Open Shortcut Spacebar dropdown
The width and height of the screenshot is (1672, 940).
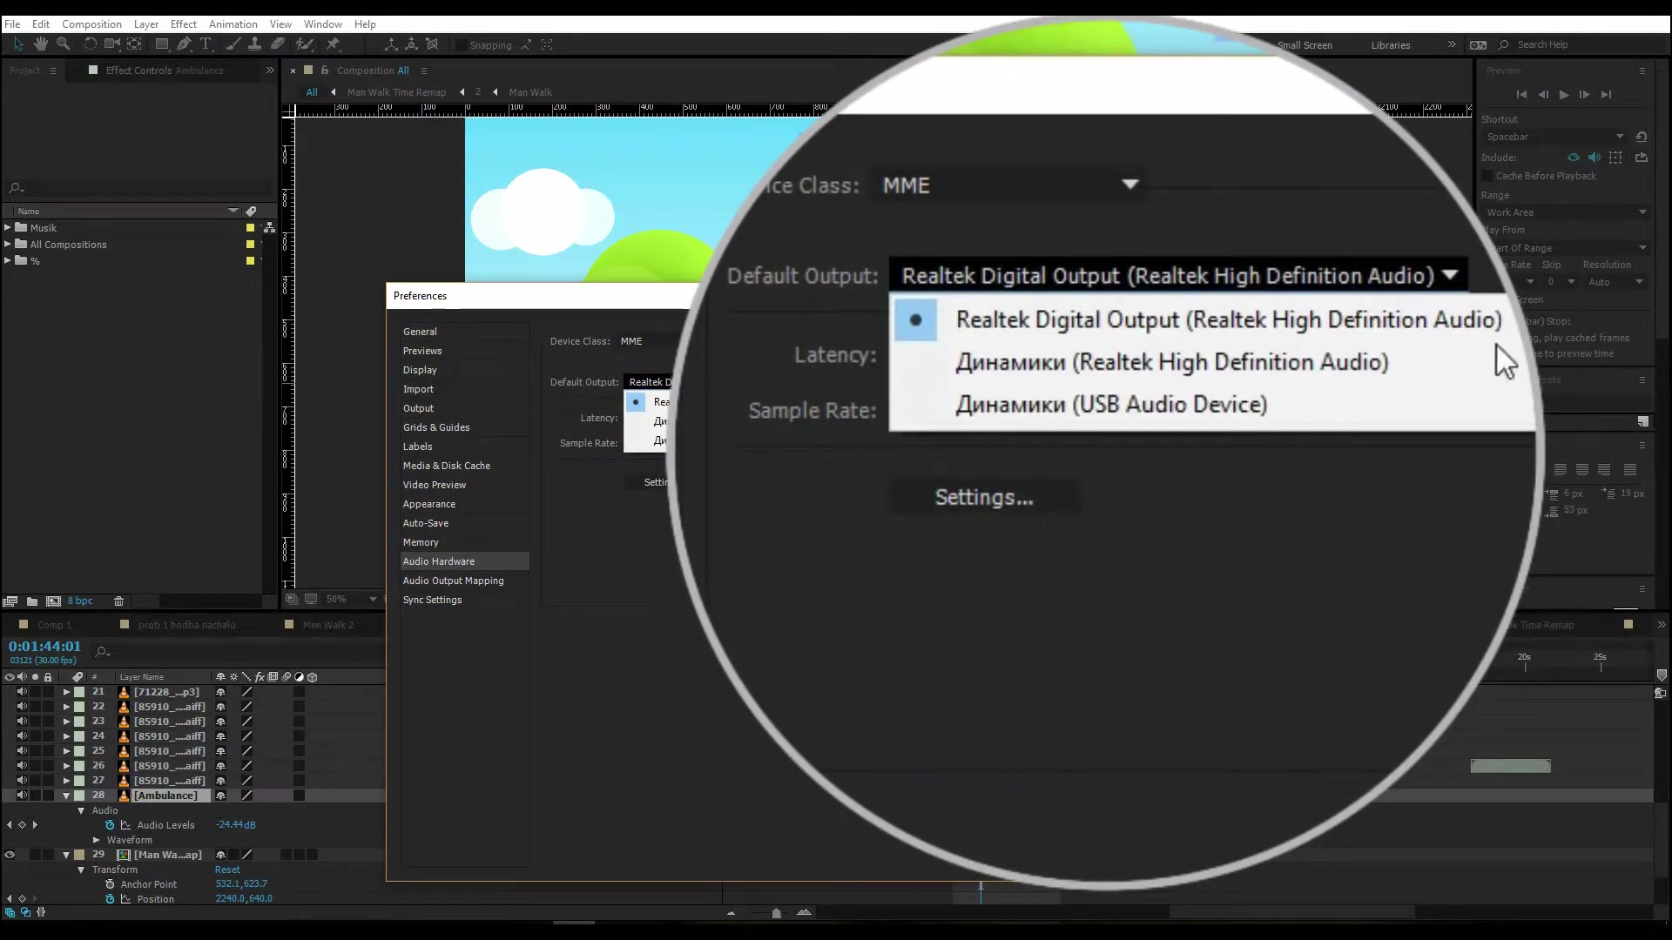pyautogui.click(x=1554, y=137)
